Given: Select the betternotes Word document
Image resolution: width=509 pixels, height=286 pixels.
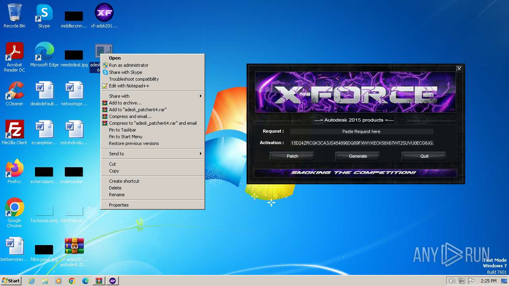Looking at the screenshot, I should [x=14, y=249].
